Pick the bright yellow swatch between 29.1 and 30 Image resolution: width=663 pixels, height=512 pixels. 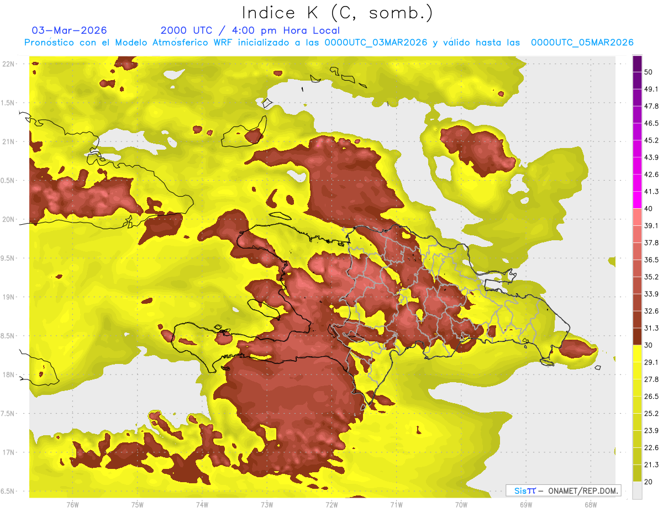(637, 354)
